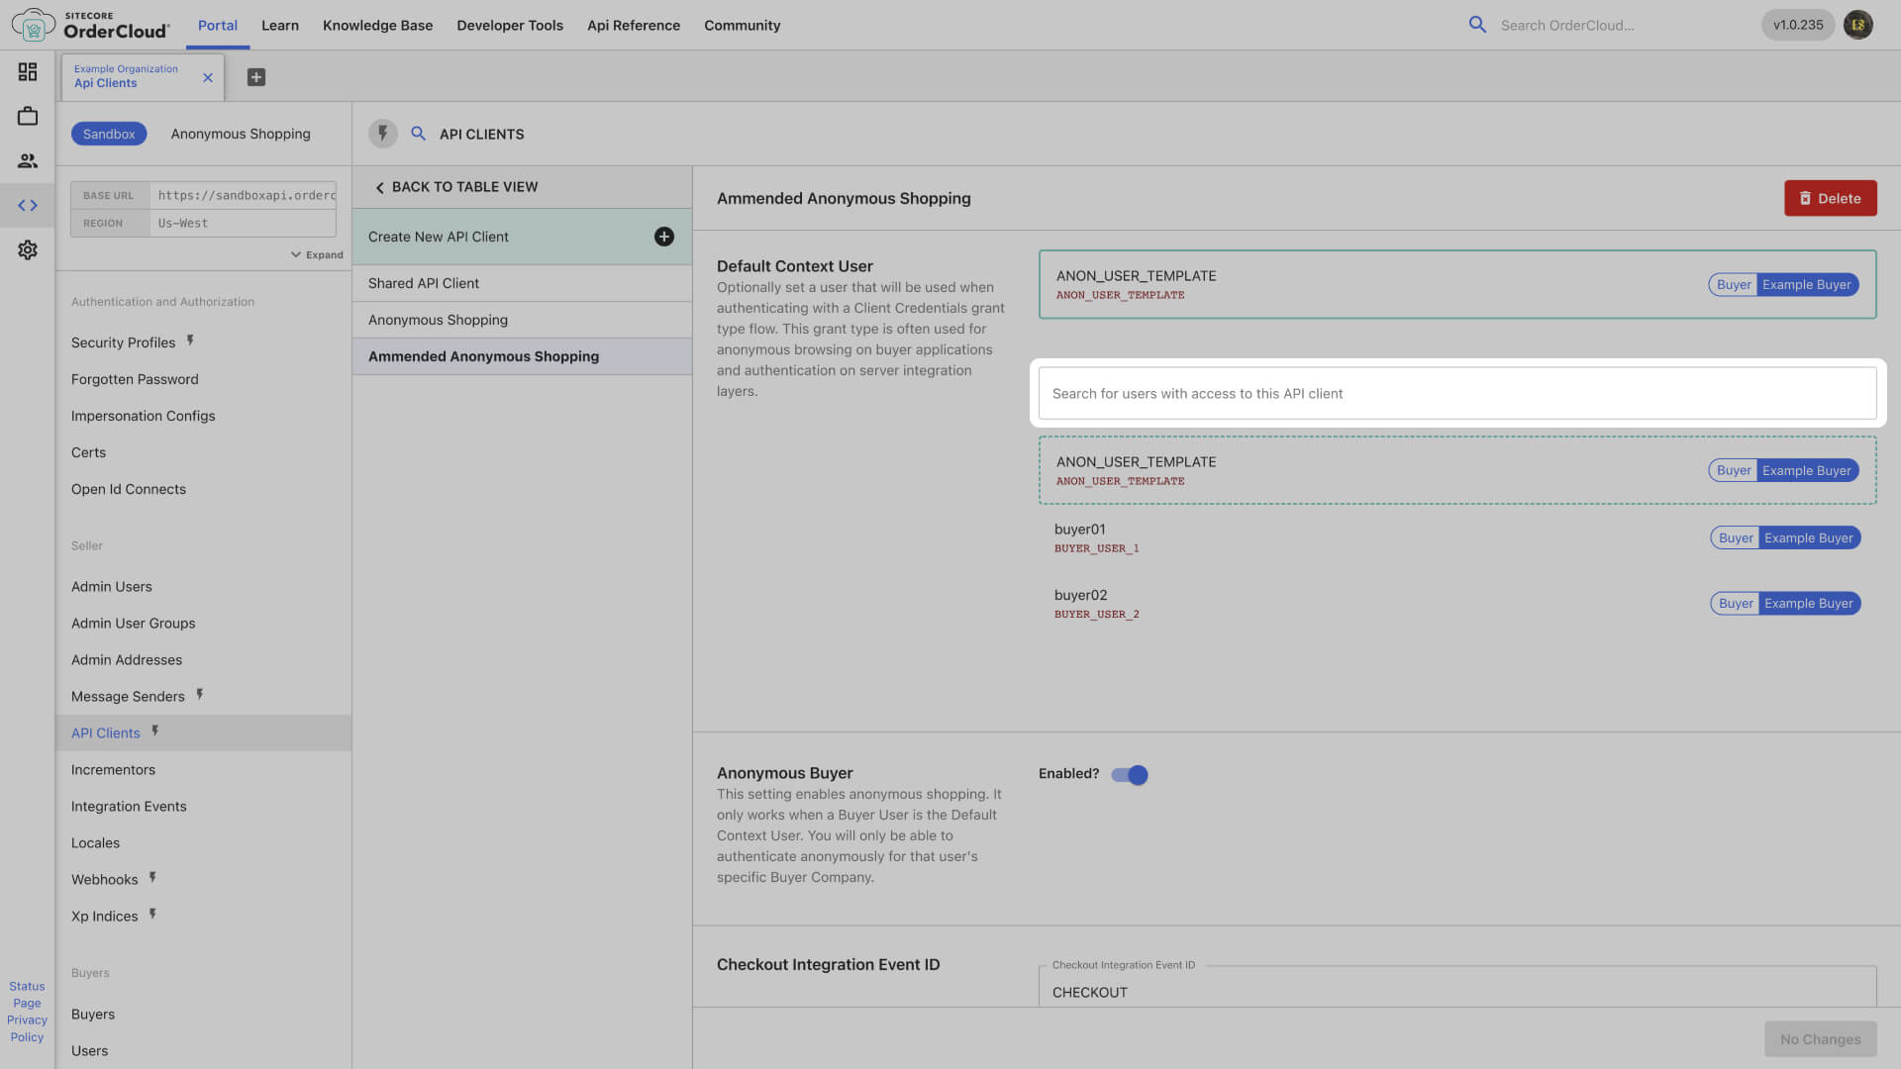1901x1069 pixels.
Task: Switch to Developer Tools in top navigation
Action: [x=509, y=26]
